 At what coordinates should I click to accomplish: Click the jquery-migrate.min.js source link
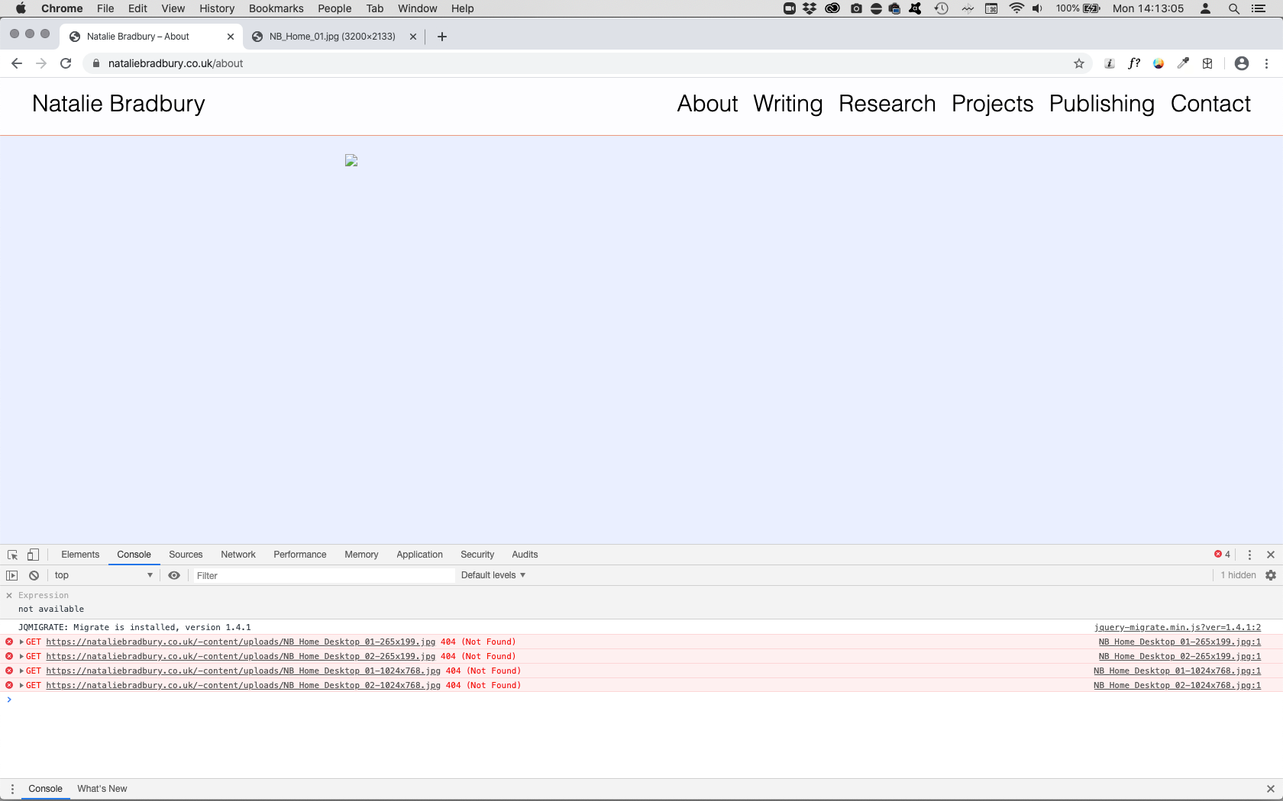coord(1177,627)
